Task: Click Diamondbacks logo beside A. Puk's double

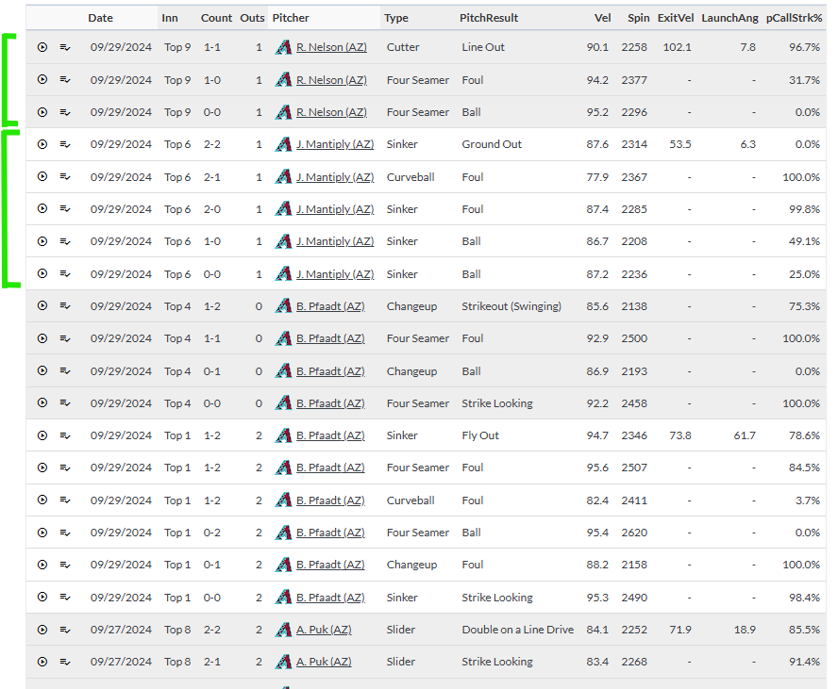Action: point(283,630)
